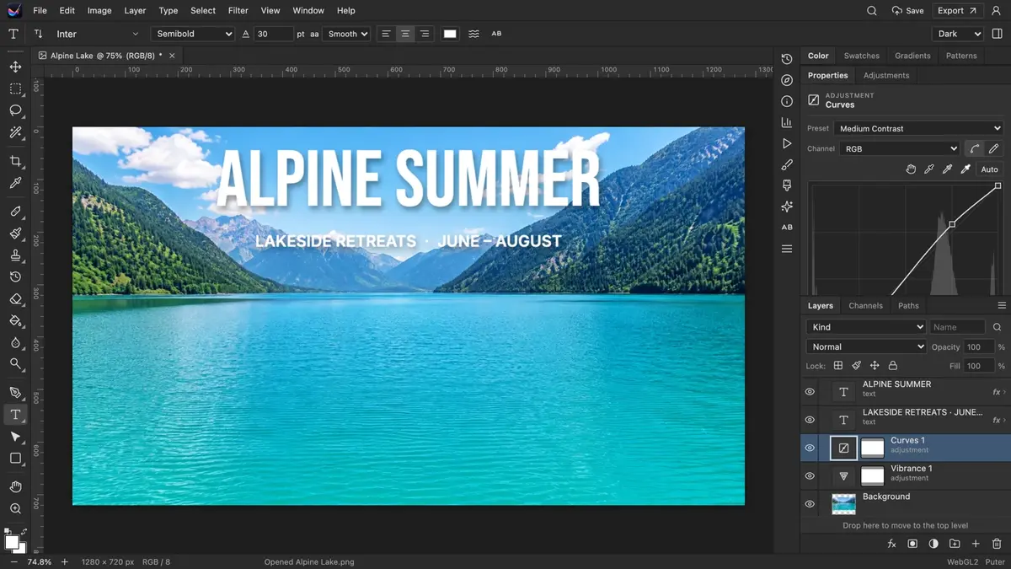Viewport: 1011px width, 569px height.
Task: Open the Filter menu
Action: pos(238,11)
